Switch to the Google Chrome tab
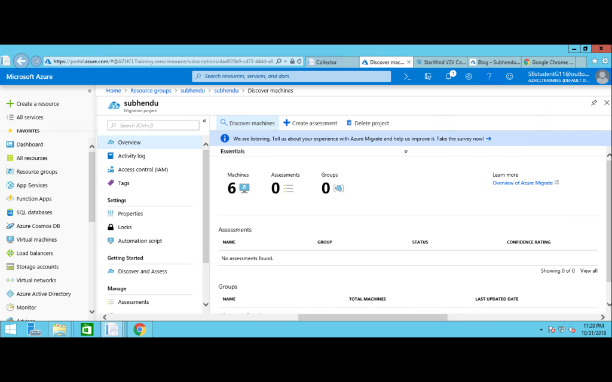Screen dimensions: 612x382 [549, 62]
